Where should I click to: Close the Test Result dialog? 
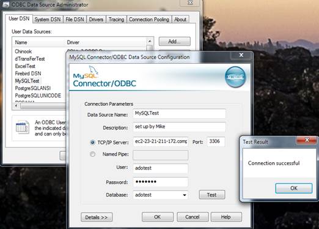(x=307, y=140)
